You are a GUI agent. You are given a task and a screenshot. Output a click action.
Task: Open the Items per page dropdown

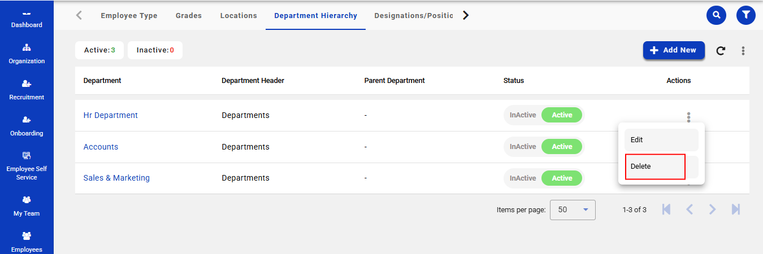[x=572, y=210]
